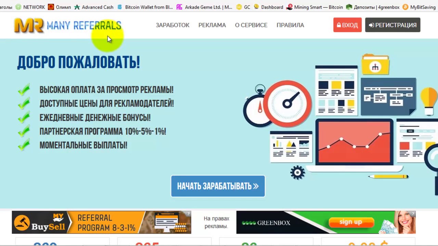Click the text Ежедневные денежные бонусы
The width and height of the screenshot is (438, 246).
tap(95, 118)
